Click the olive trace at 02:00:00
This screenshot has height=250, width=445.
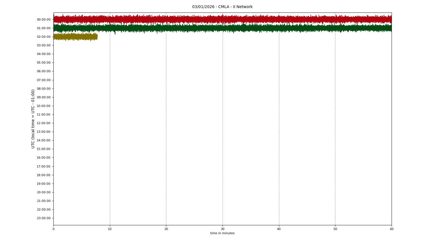pyautogui.click(x=75, y=36)
